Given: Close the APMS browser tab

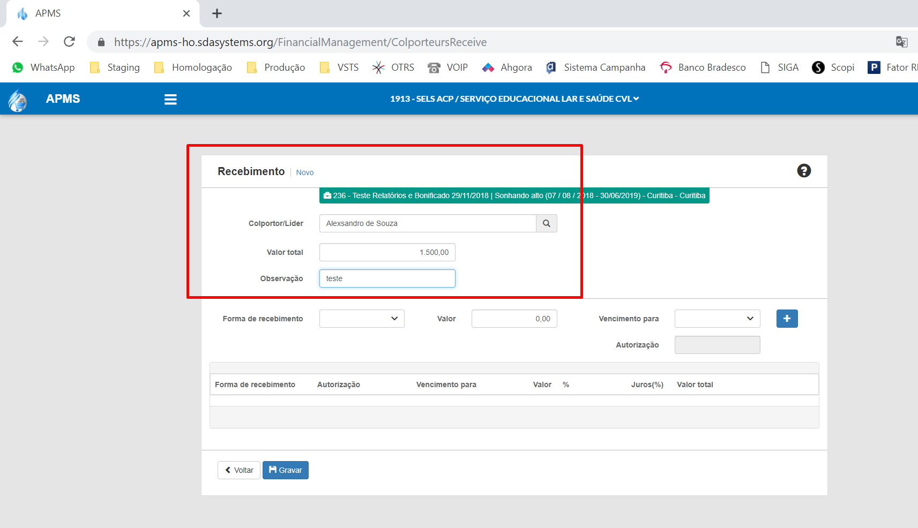Looking at the screenshot, I should (x=186, y=13).
